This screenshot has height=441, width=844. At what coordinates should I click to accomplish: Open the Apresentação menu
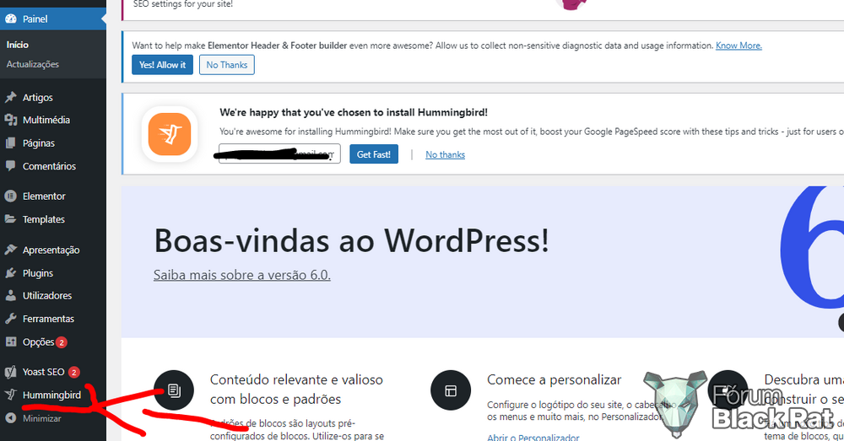53,250
